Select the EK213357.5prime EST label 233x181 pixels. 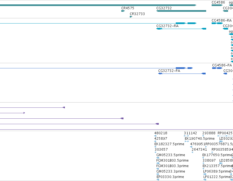click(x=217, y=166)
